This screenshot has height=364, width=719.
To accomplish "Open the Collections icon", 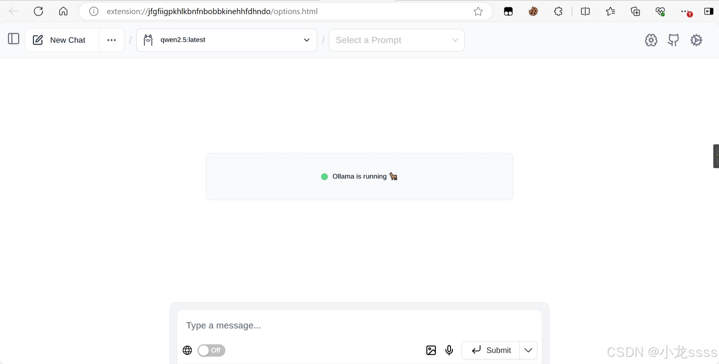I will (x=635, y=12).
